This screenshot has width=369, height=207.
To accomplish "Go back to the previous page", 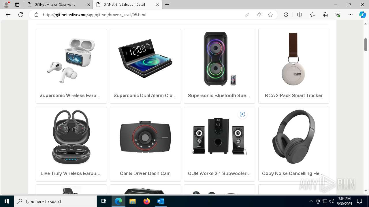I will (x=8, y=15).
